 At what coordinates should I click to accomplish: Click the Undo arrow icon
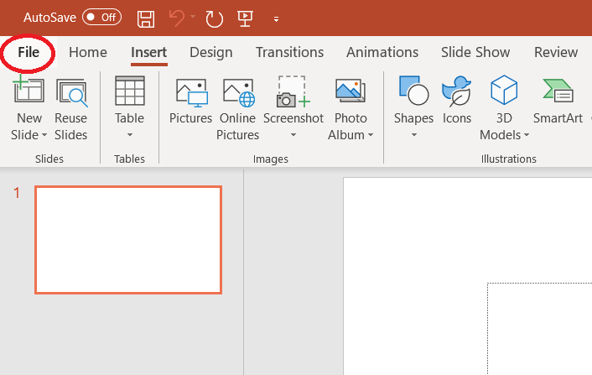[177, 18]
